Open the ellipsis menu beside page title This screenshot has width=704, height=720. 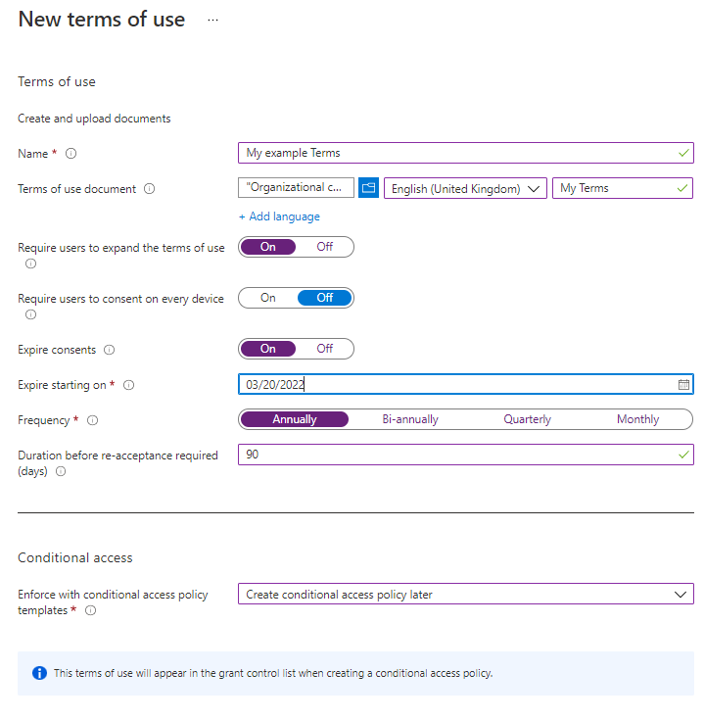(212, 20)
